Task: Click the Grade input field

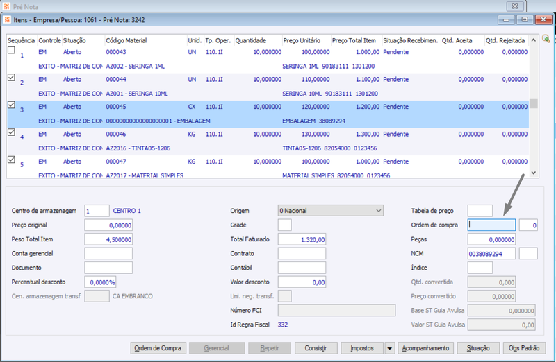Action: (285, 225)
